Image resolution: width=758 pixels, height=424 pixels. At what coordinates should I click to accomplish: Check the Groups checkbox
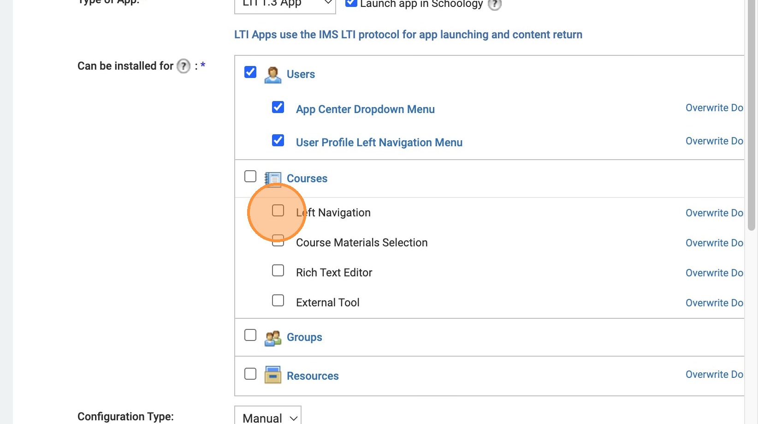[x=250, y=335]
